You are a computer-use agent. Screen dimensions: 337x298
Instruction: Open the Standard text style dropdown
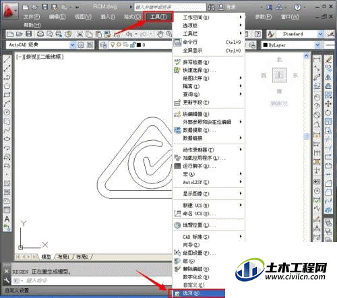(x=321, y=34)
